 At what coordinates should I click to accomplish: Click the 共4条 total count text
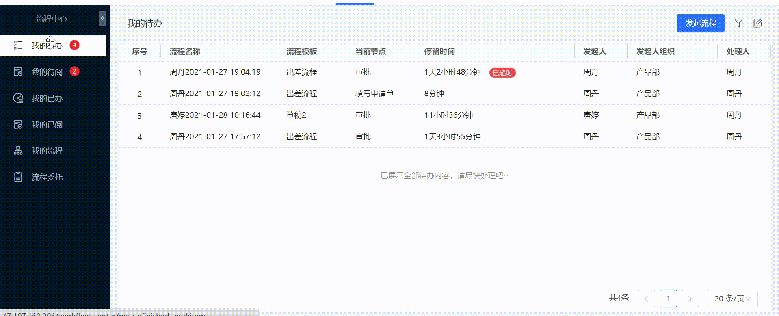pyautogui.click(x=619, y=298)
